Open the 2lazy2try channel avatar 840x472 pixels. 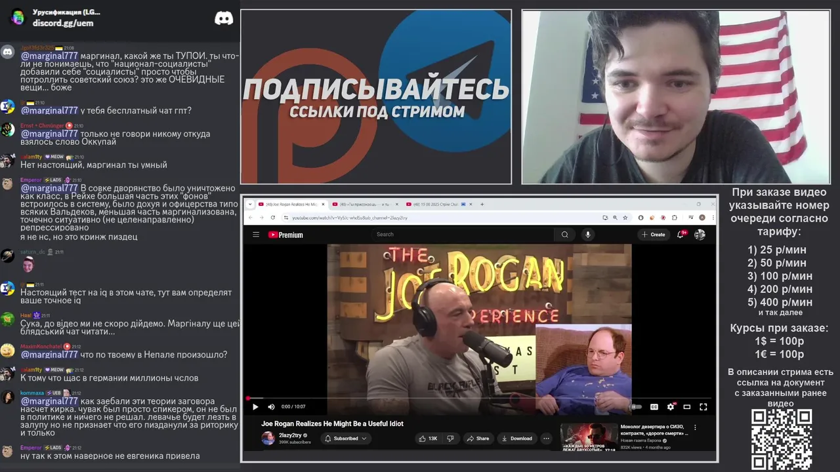point(268,439)
